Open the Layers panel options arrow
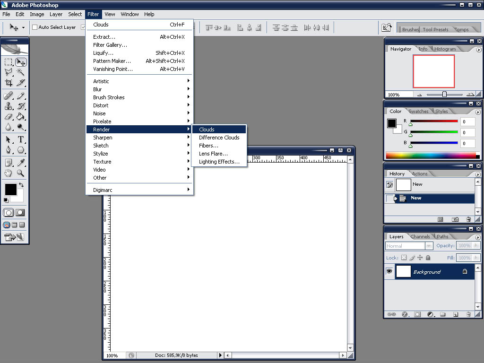484x363 pixels. (x=479, y=237)
